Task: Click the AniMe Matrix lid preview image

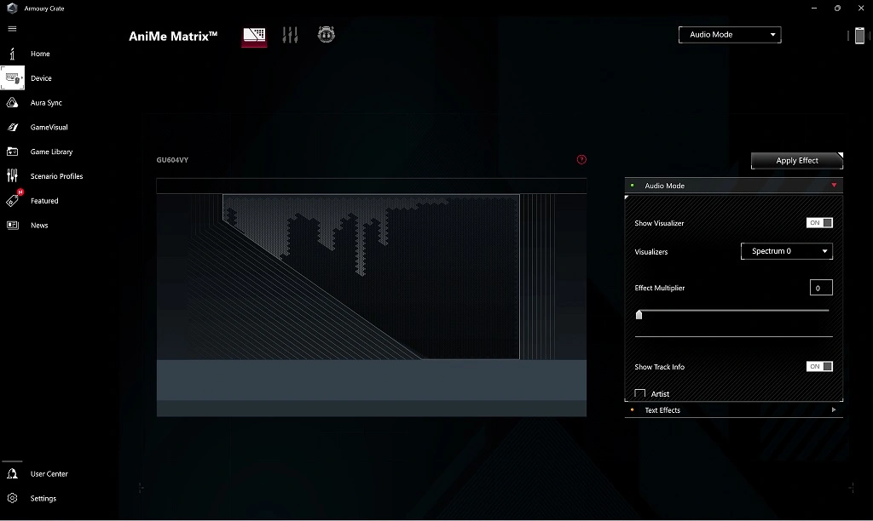Action: tap(372, 297)
